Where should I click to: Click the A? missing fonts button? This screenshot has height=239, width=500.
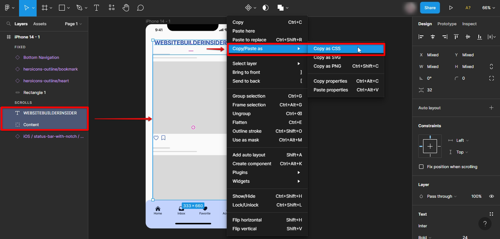pos(468,8)
